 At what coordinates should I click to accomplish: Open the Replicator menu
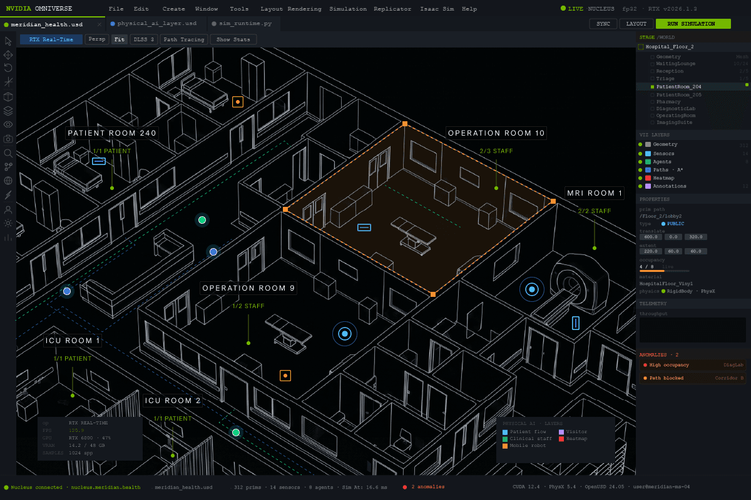click(392, 9)
